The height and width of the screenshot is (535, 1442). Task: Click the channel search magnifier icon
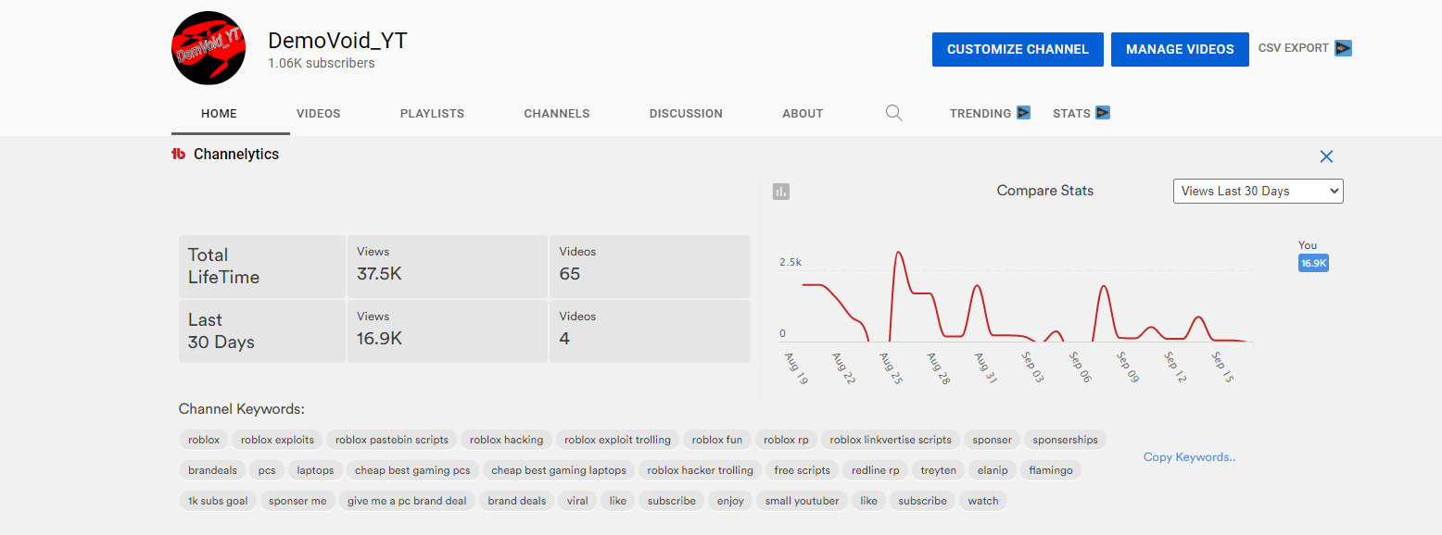[893, 113]
